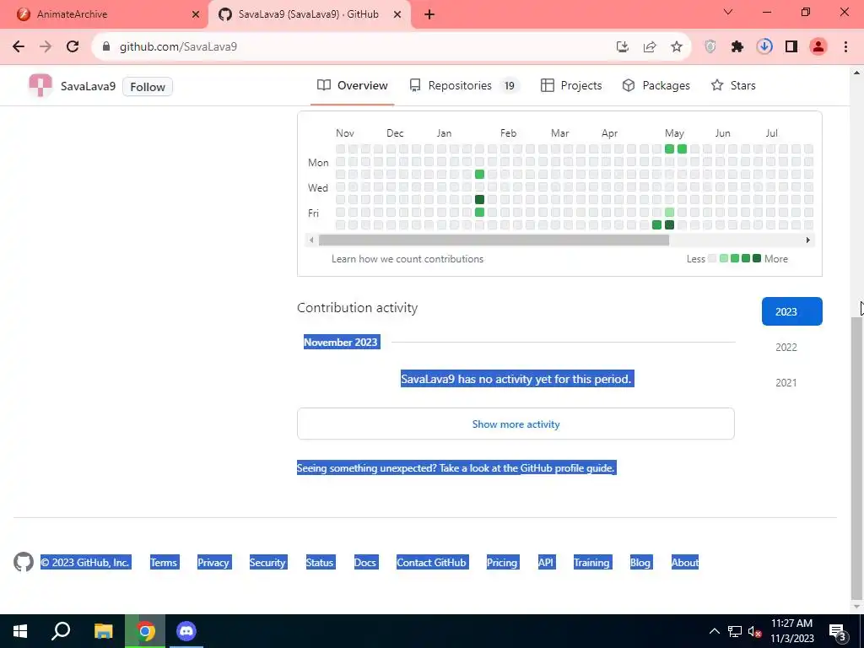Bookmark this page with the star icon
This screenshot has height=648, width=864.
click(x=677, y=47)
